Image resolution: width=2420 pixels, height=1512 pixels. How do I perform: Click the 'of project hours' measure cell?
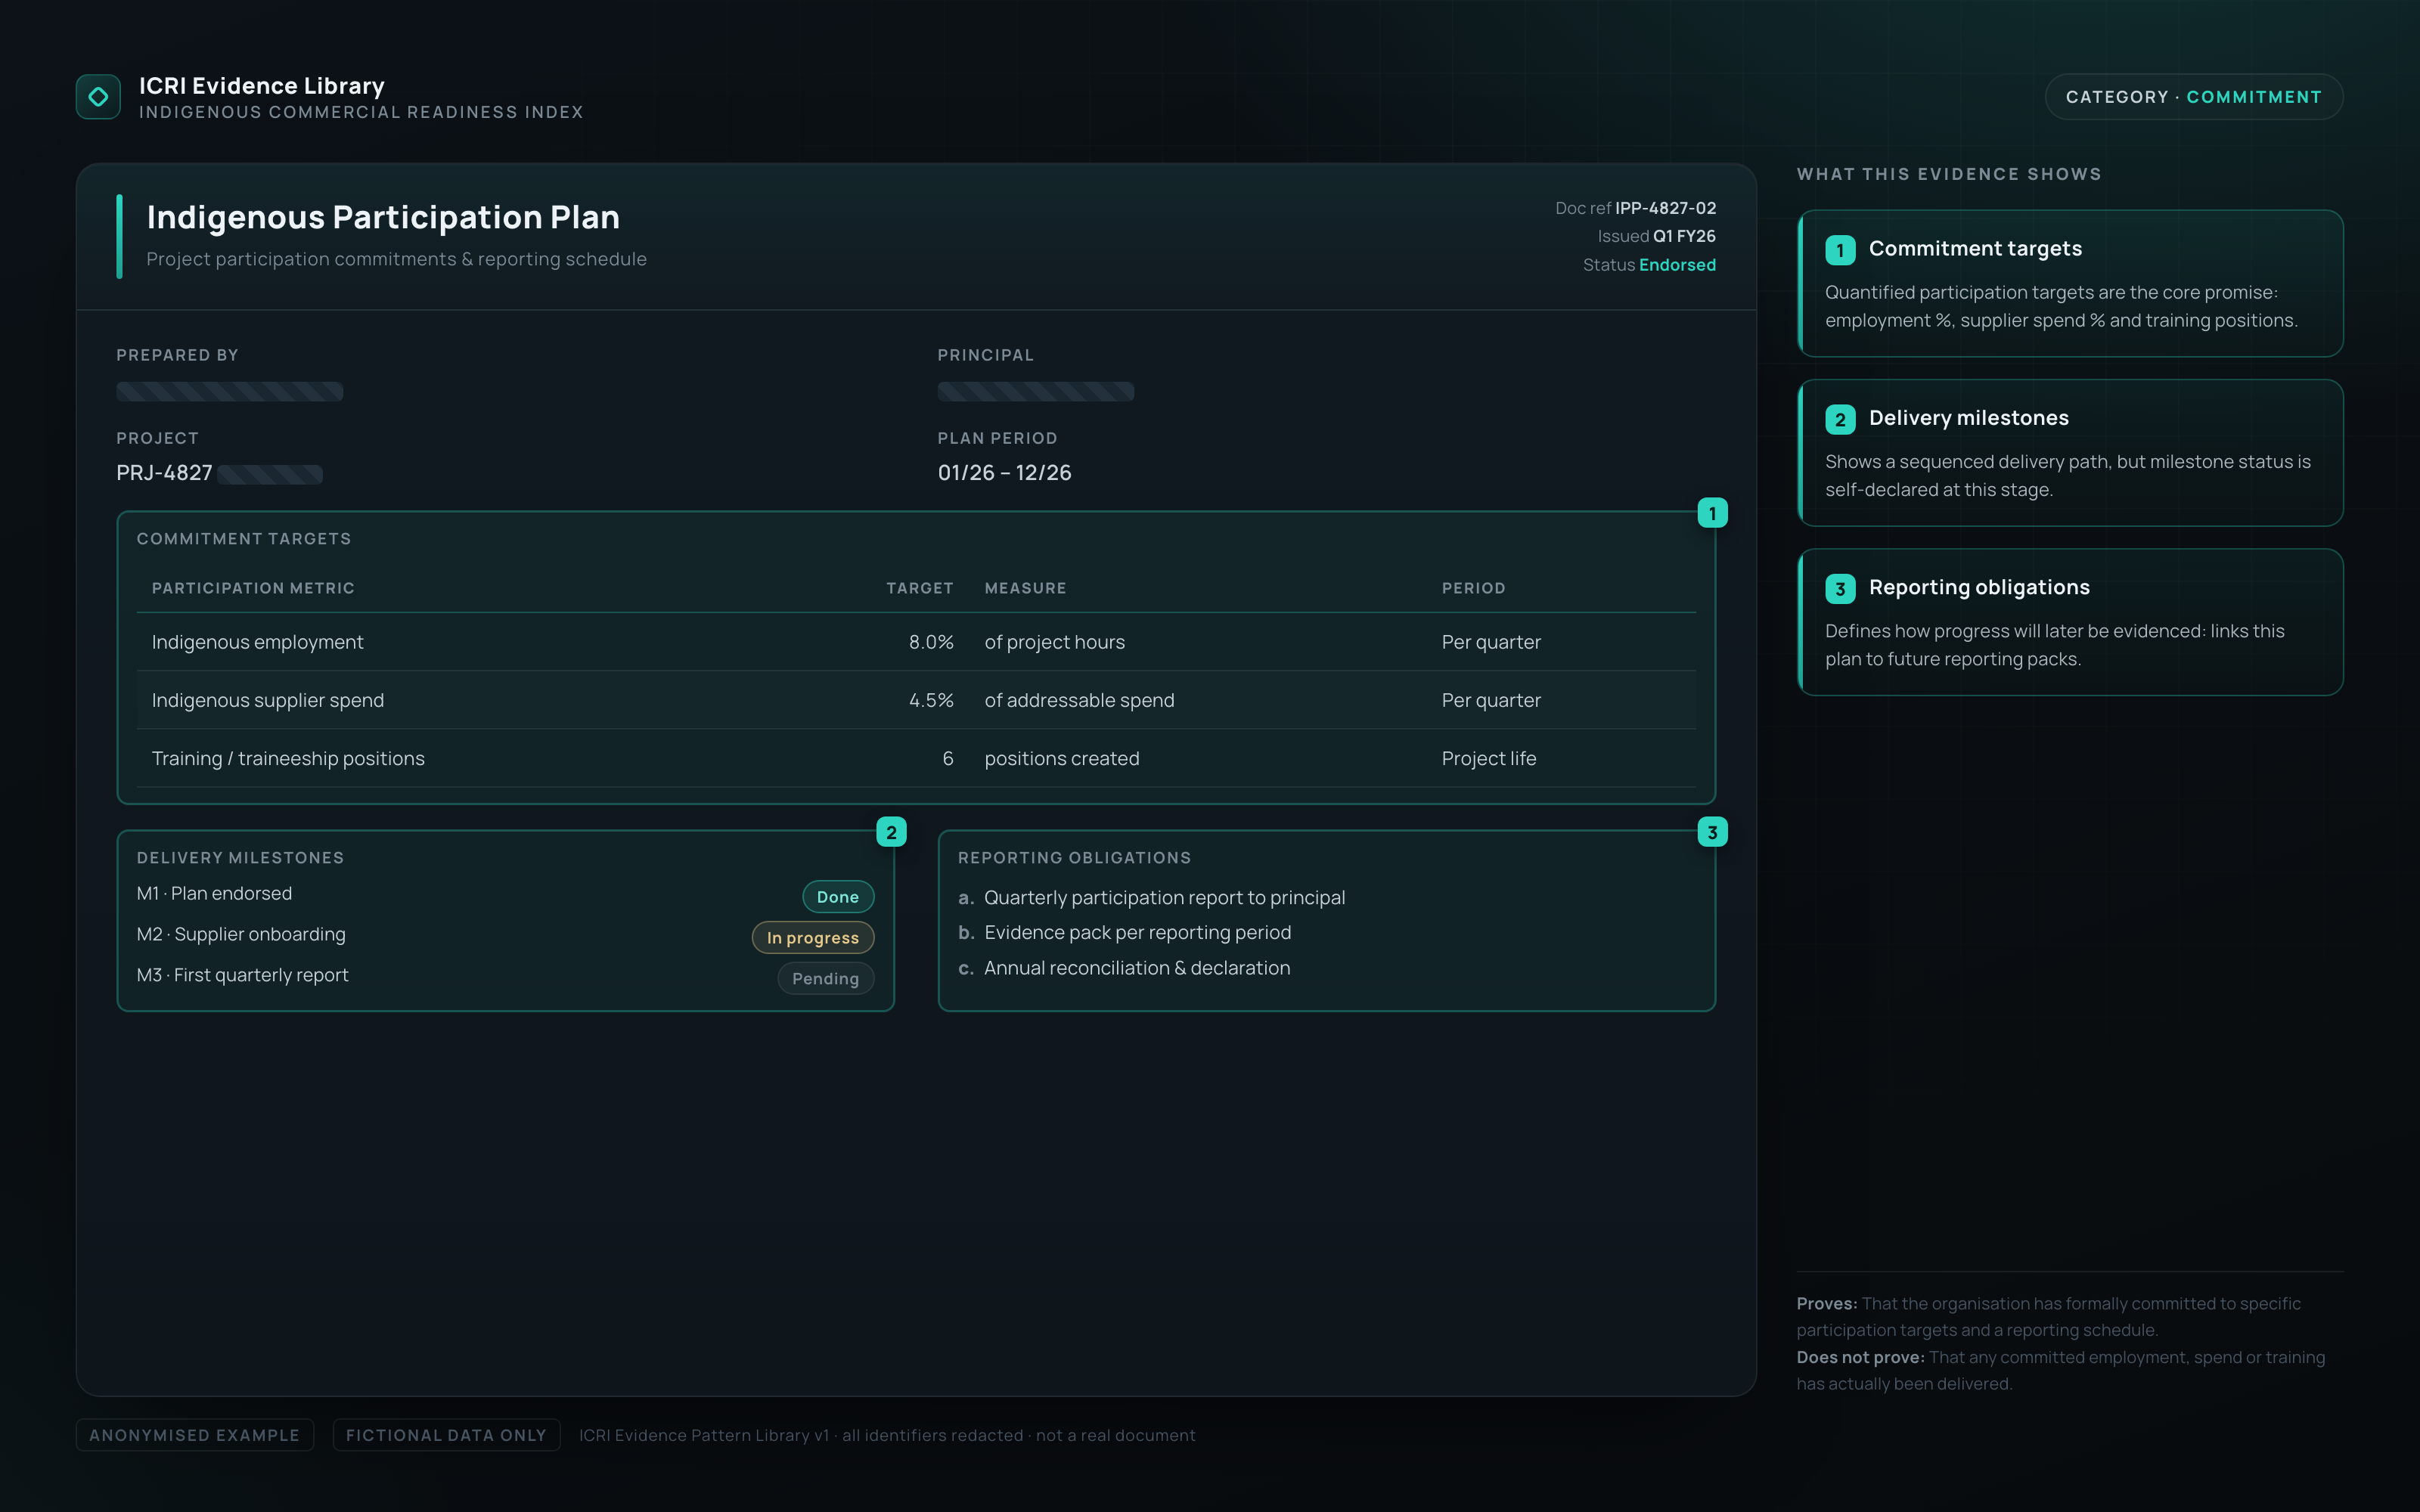click(1054, 642)
